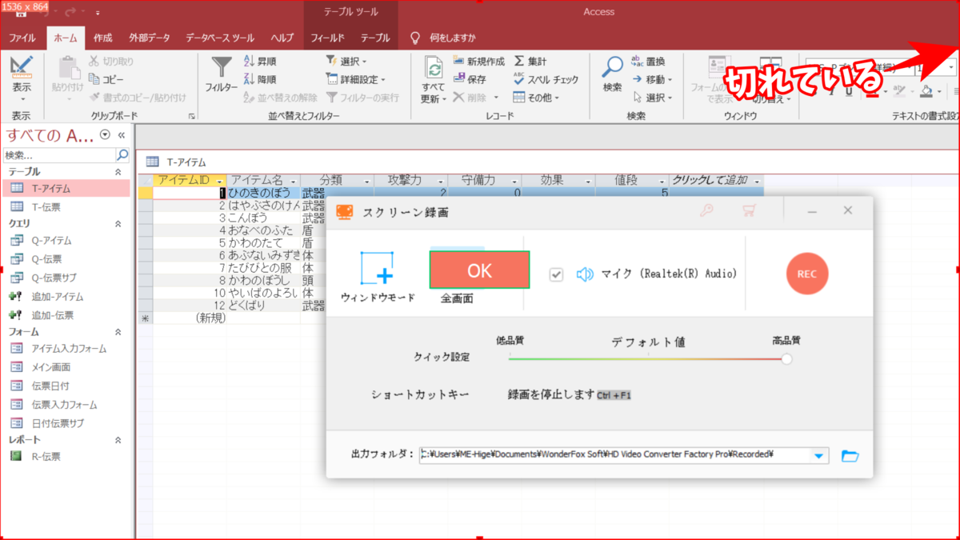This screenshot has height=540, width=960.
Task: Toggle the マイク audio checkbox
Action: (x=557, y=274)
